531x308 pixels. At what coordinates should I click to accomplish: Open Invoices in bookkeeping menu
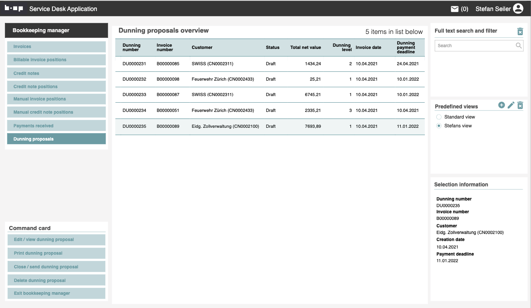56,47
